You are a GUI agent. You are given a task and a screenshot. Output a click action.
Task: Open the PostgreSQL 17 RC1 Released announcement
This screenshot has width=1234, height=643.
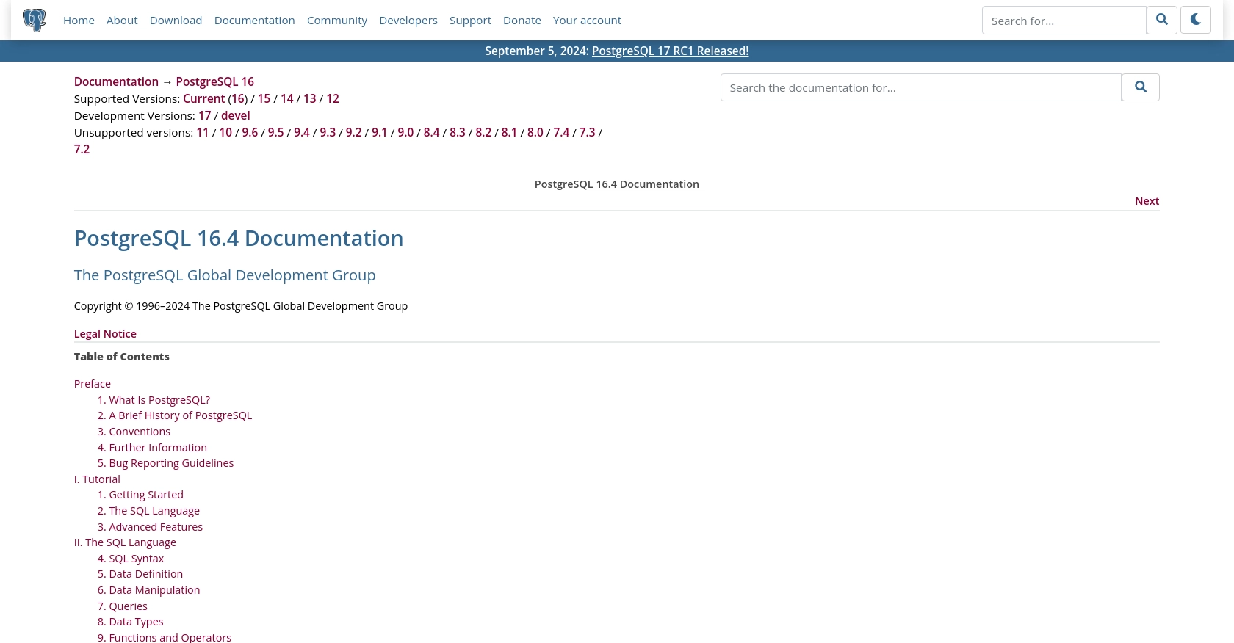coord(670,51)
